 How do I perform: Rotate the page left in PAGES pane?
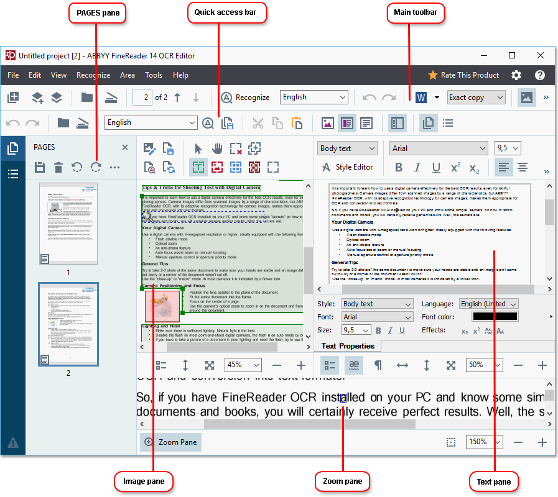pos(77,167)
